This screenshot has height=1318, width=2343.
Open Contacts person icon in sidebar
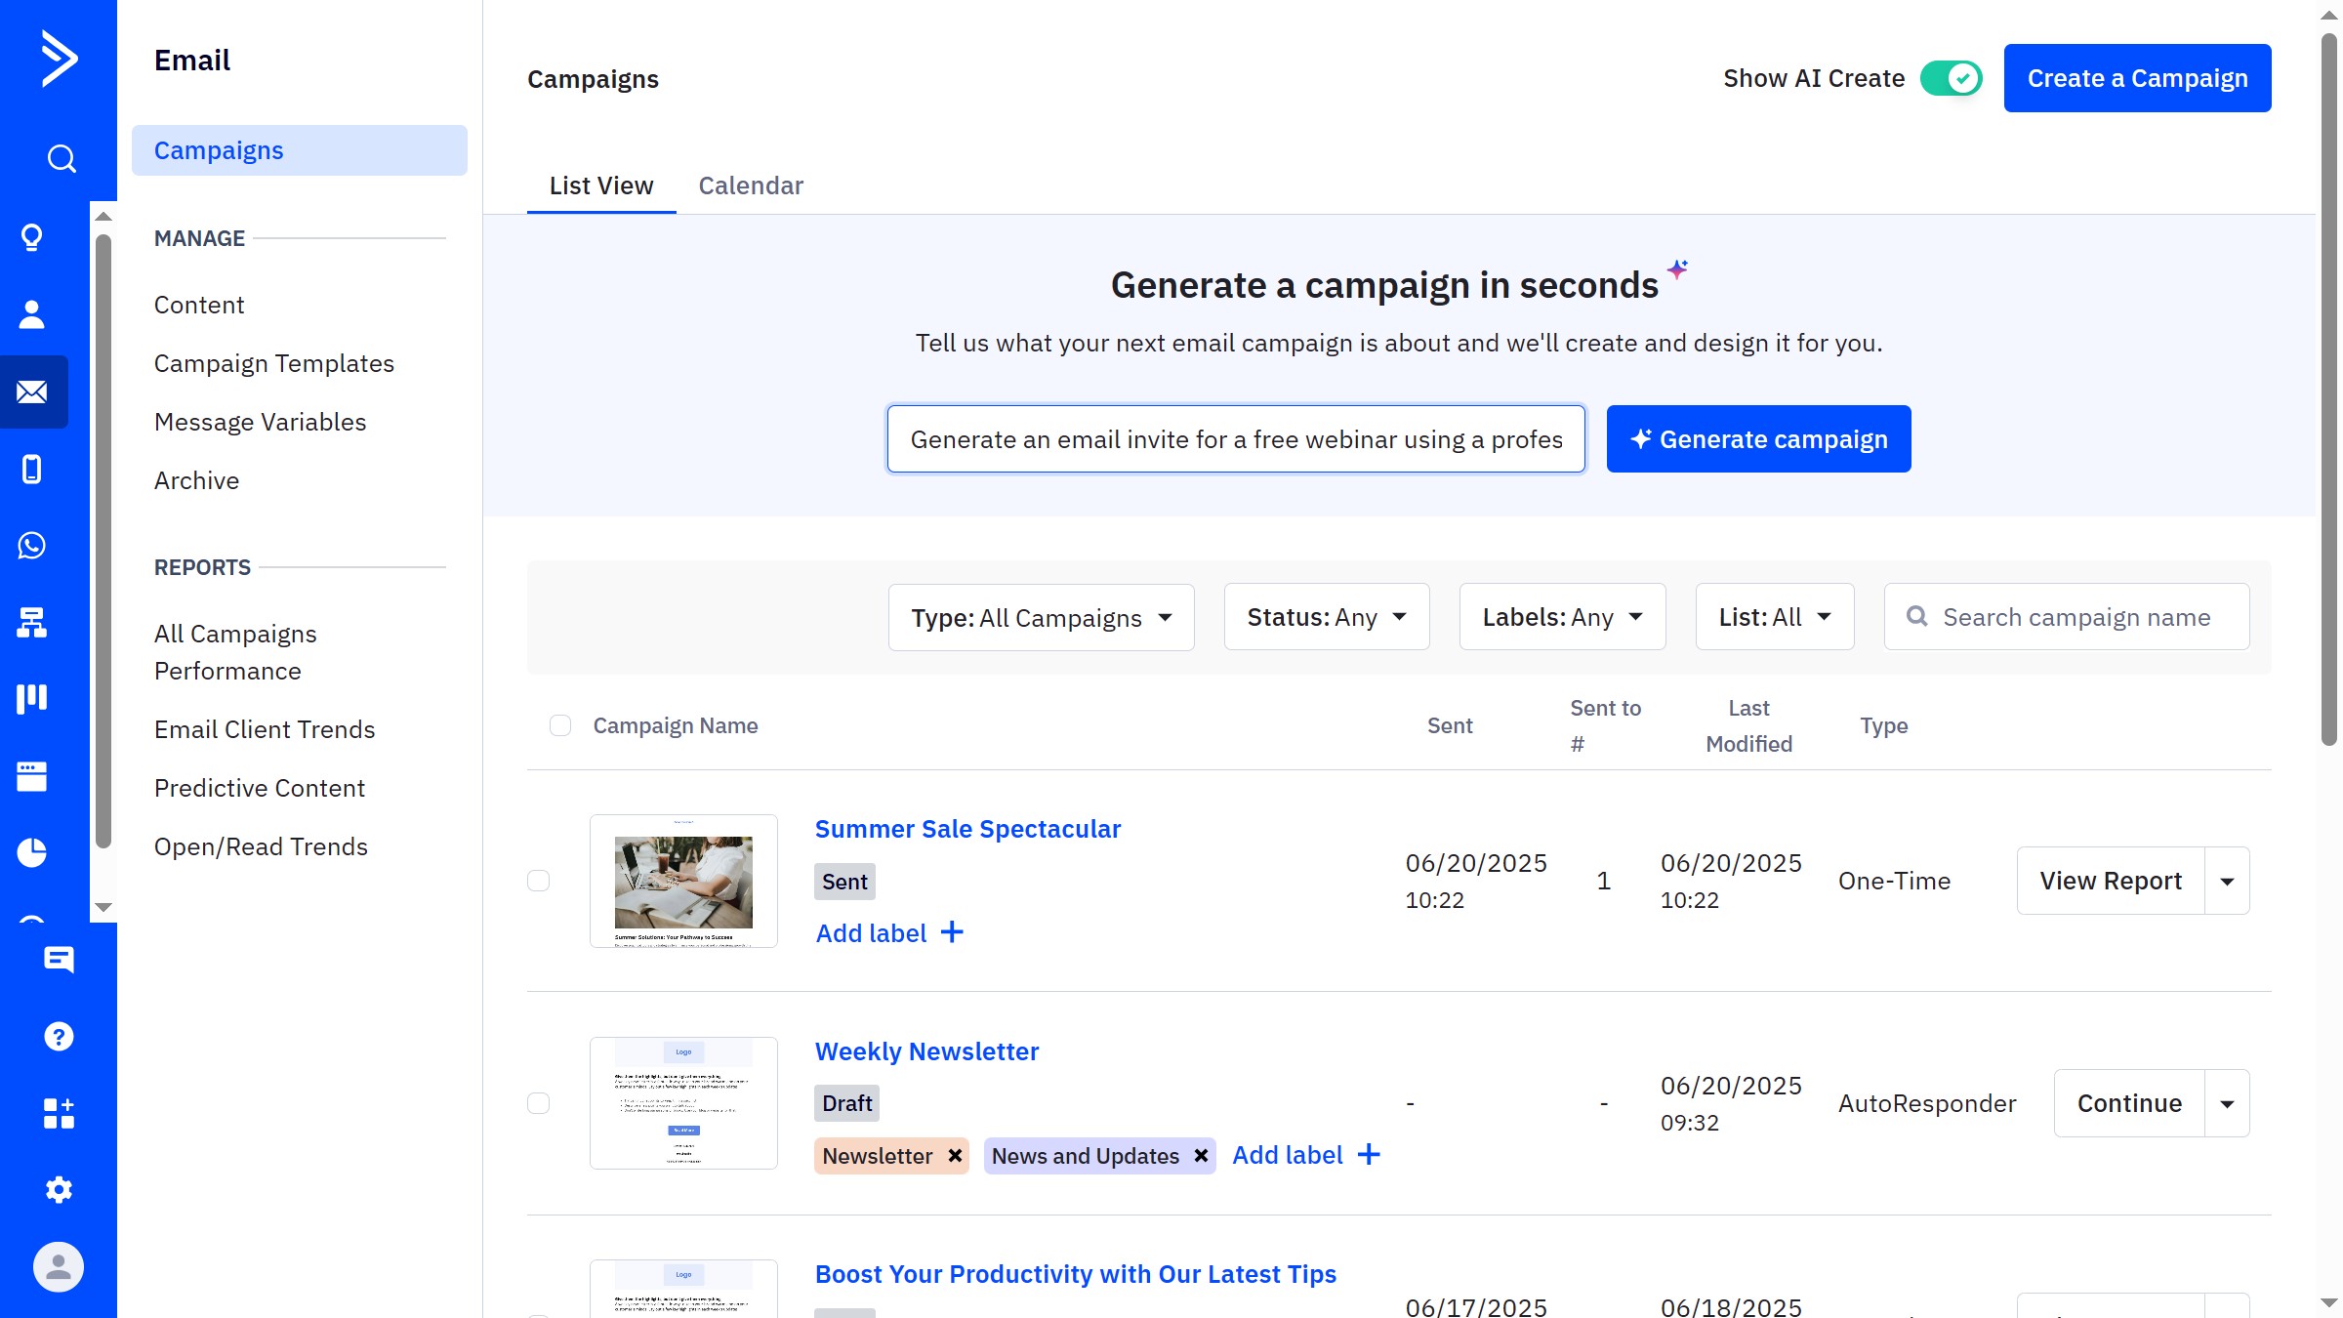[x=32, y=314]
